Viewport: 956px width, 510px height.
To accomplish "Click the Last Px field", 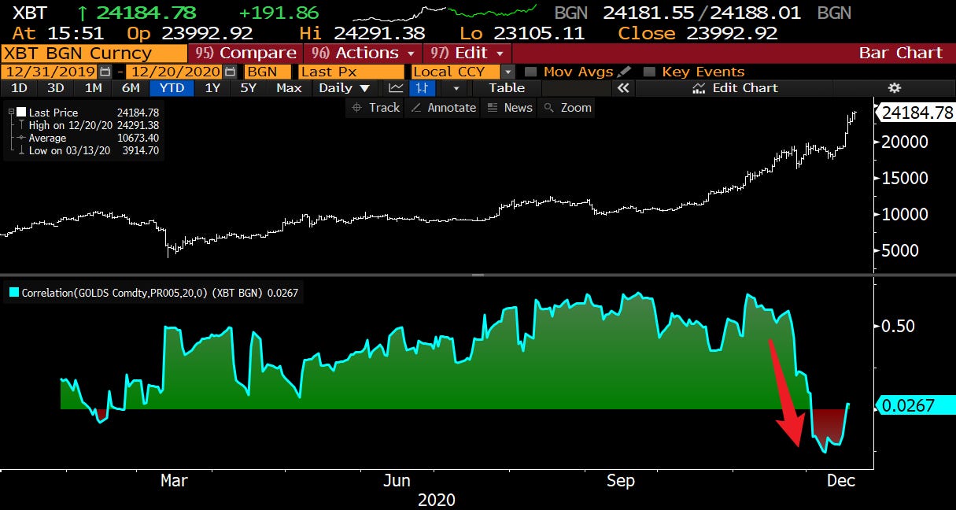I will coord(350,72).
